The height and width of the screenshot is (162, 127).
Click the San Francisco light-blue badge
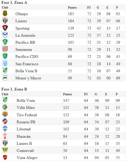pyautogui.click(x=5, y=63)
